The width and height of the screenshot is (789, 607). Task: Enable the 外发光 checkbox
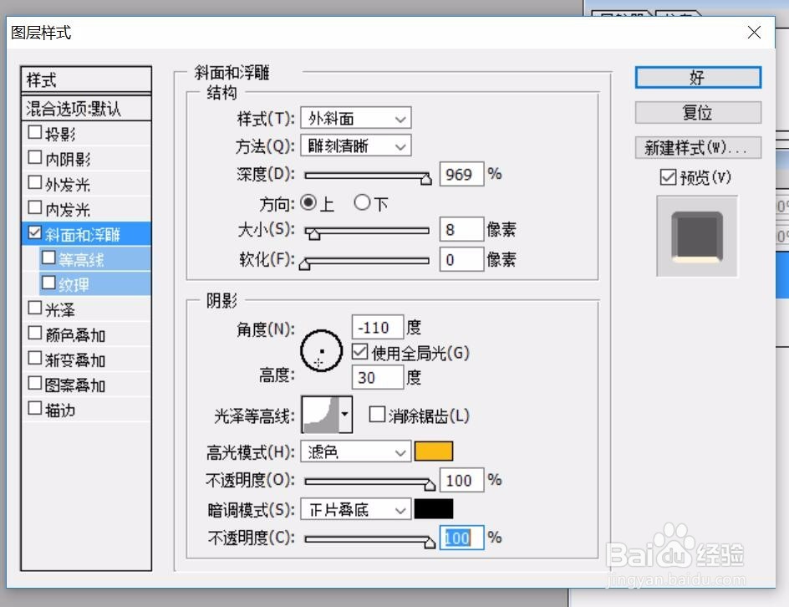[x=35, y=183]
